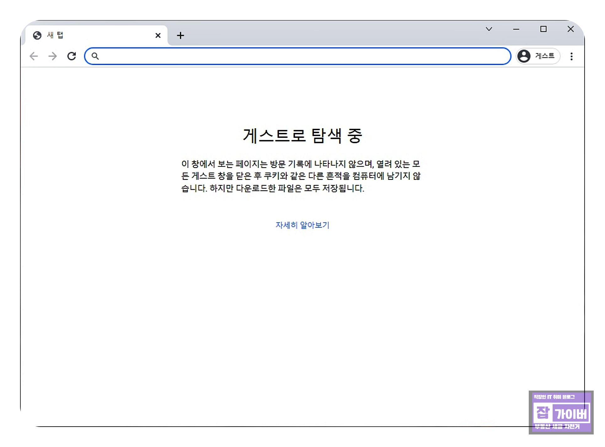Go forward with the right arrow
The height and width of the screenshot is (447, 605).
(53, 56)
